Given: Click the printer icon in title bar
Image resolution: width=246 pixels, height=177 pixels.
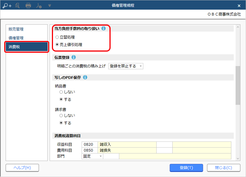Looking at the screenshot, I should (28, 6).
